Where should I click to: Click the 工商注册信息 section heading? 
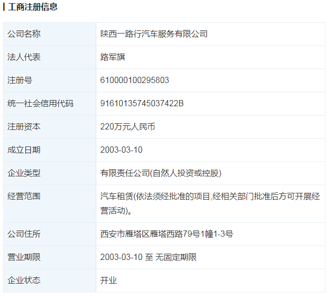click(33, 7)
